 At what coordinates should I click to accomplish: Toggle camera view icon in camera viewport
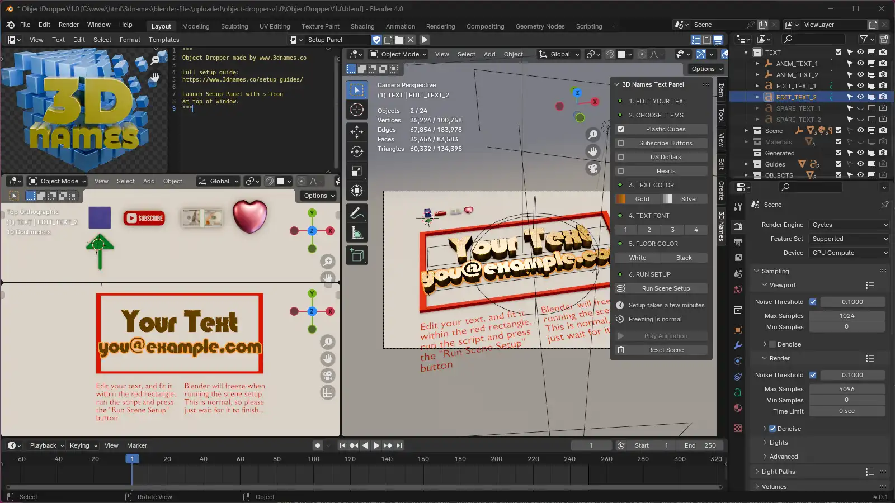click(593, 168)
